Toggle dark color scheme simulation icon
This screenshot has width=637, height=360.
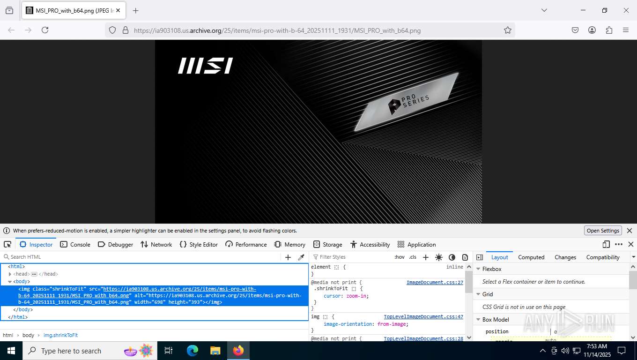tap(452, 257)
